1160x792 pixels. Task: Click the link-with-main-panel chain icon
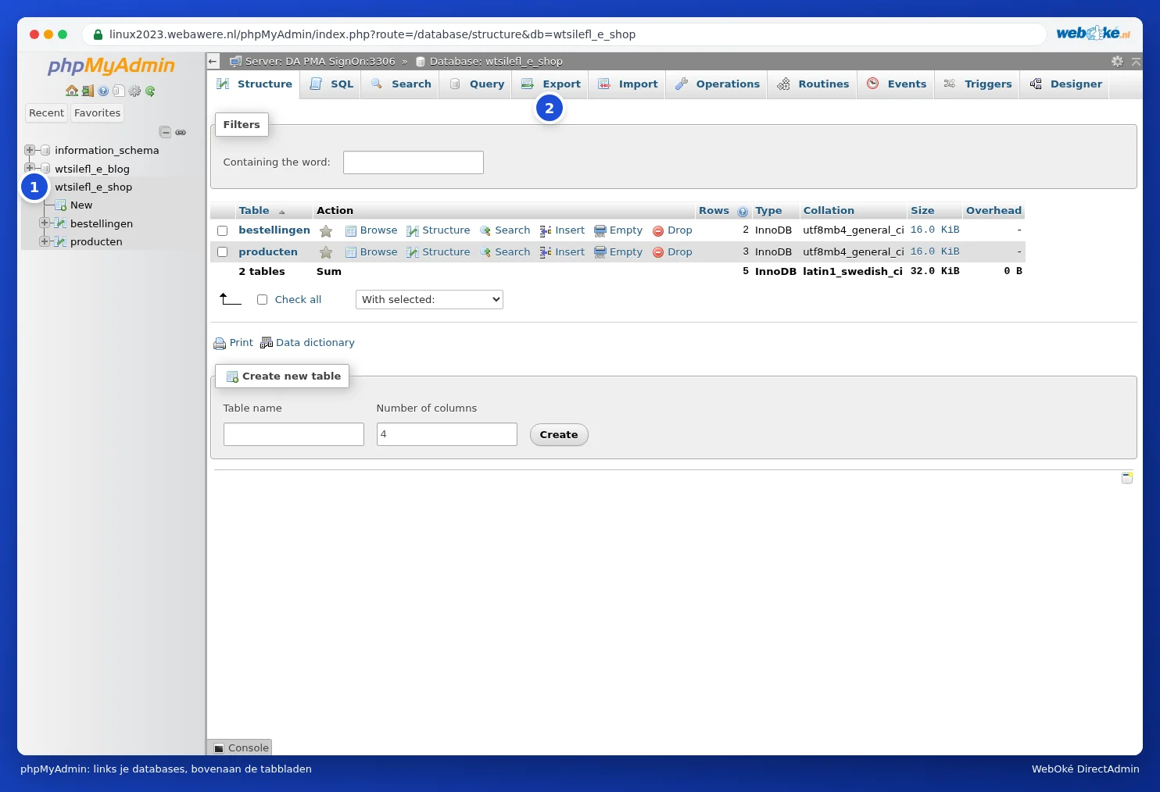click(x=181, y=132)
